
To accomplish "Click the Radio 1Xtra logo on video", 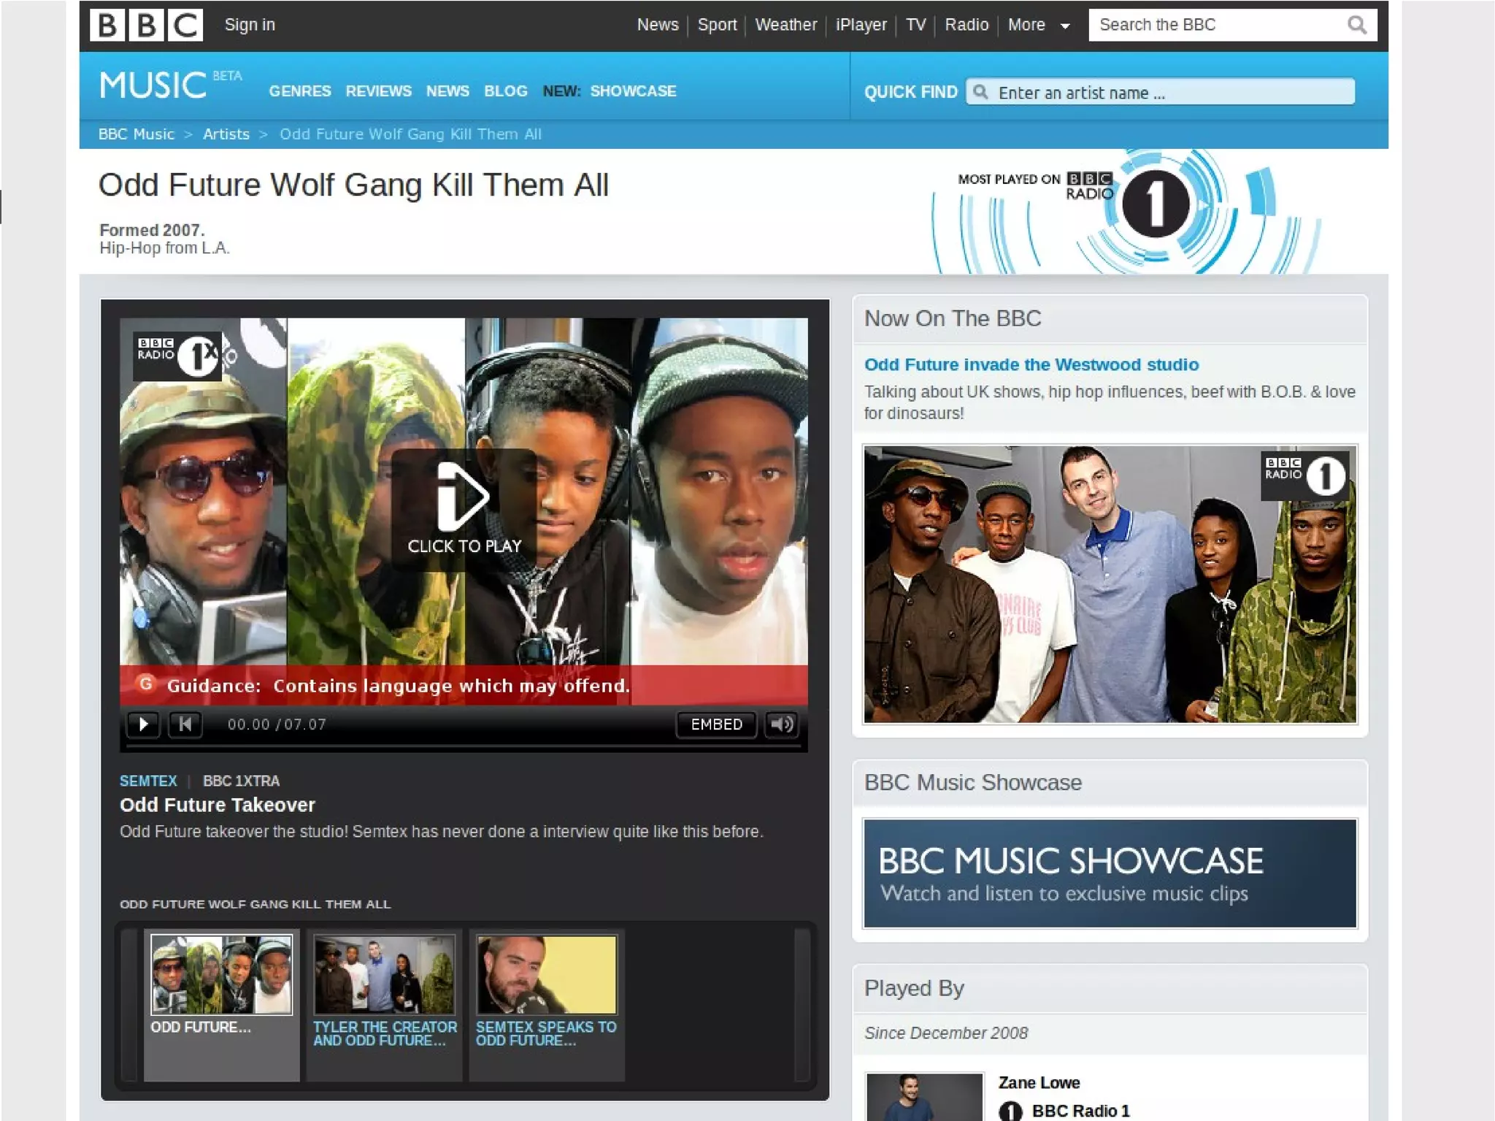I will pos(177,356).
